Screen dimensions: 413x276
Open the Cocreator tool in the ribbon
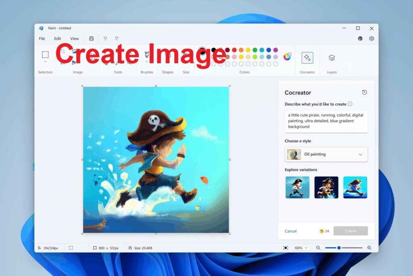(x=307, y=58)
